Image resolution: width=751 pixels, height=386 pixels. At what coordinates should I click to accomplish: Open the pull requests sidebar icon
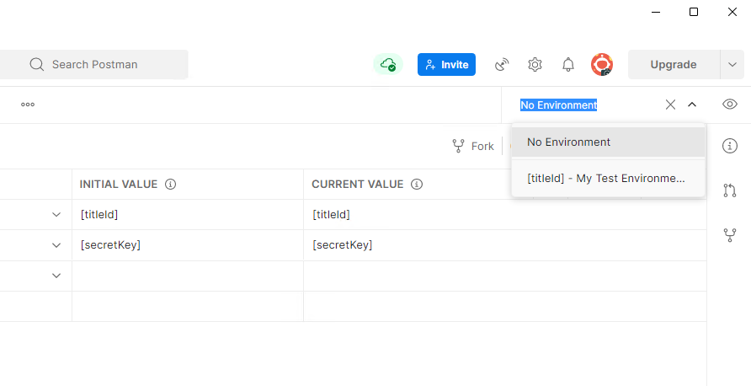(729, 190)
